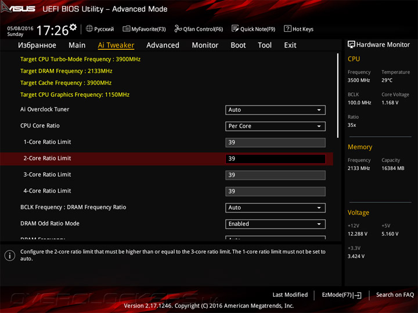The image size is (418, 313).
Task: Click the CPU temperature 29°C value
Action: (x=387, y=80)
